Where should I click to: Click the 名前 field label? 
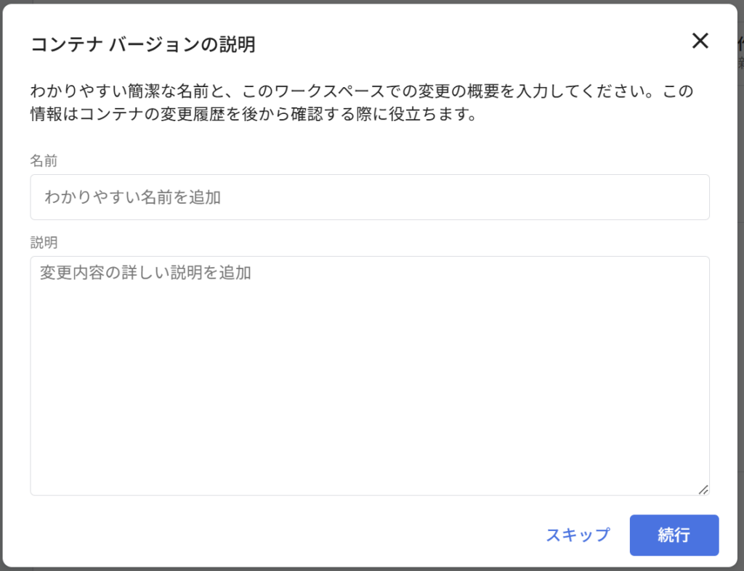(44, 161)
